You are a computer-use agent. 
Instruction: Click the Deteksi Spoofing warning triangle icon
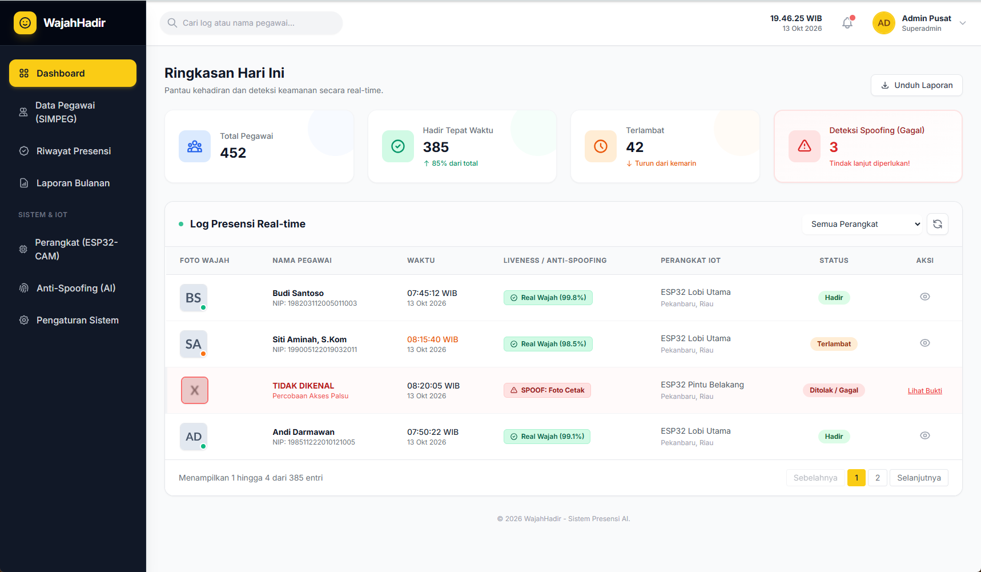(805, 146)
